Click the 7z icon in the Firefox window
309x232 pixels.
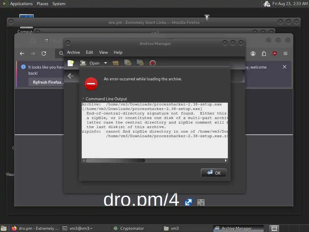click(46, 40)
